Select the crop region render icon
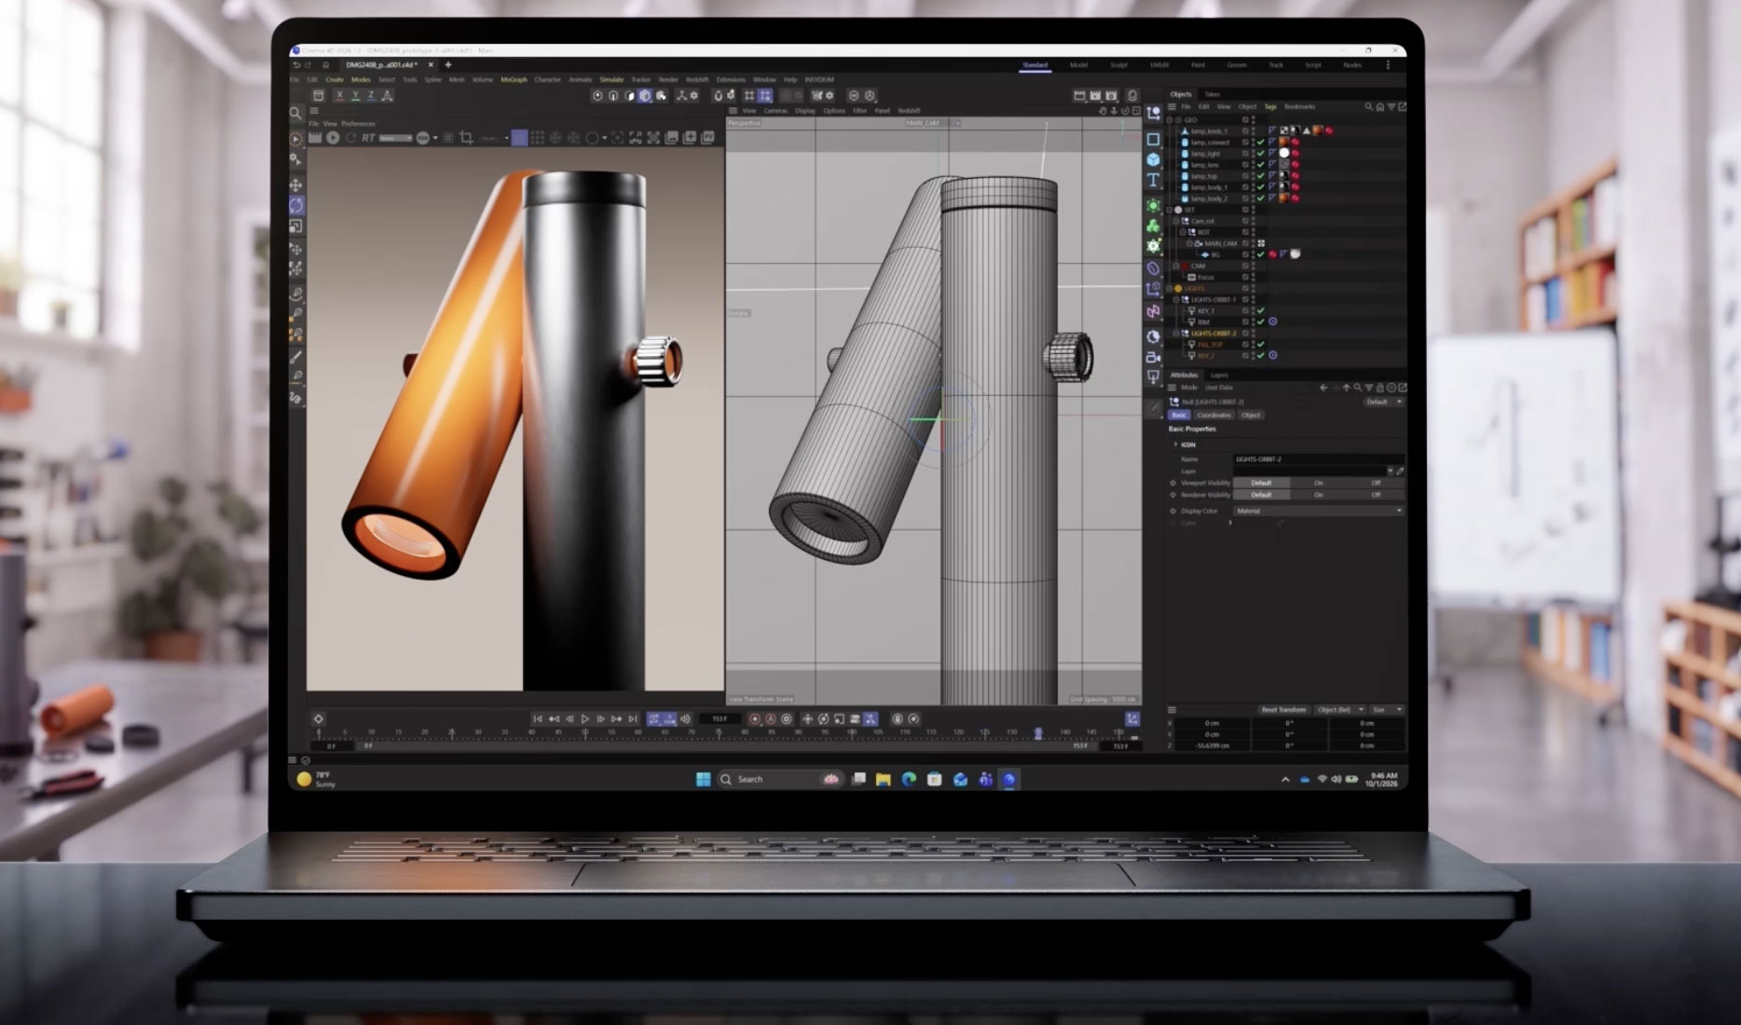1741x1025 pixels. click(466, 138)
